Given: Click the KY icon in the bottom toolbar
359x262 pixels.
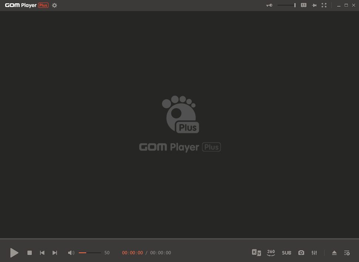Looking at the screenshot, I should 256,252.
